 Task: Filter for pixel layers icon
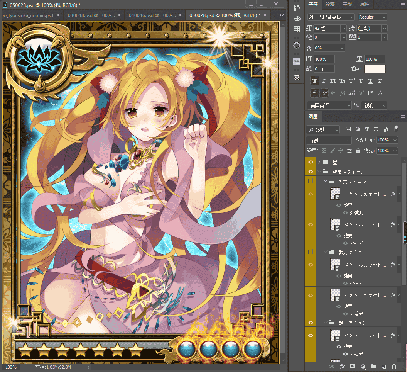tap(348, 129)
